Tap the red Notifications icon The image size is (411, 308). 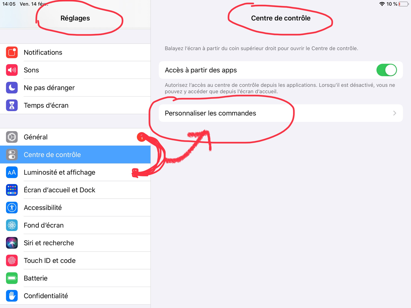[12, 52]
